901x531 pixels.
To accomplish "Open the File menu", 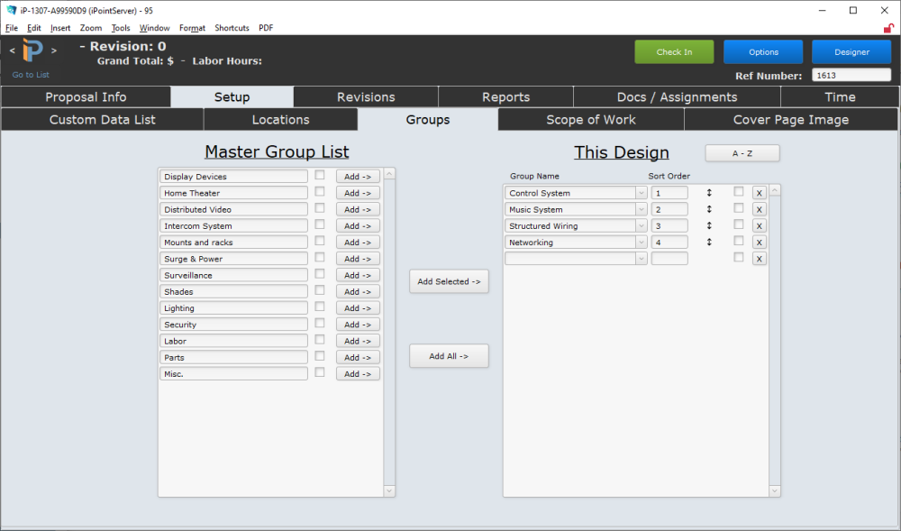I will tap(12, 28).
